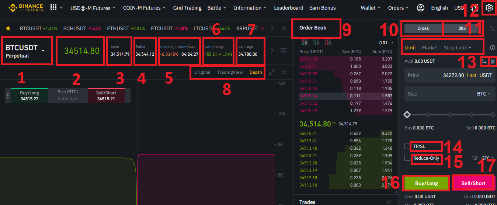Click the order size slider diamond handle
Screen dimensions: 497x205
click(x=407, y=115)
